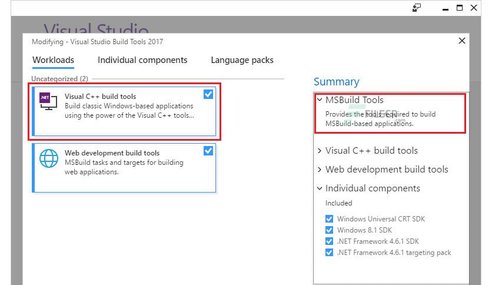
Task: Expand Web development build tools summary
Action: 320,170
